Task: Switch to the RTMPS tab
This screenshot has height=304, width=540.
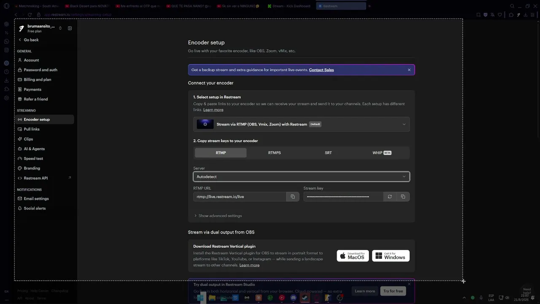Action: tap(274, 153)
